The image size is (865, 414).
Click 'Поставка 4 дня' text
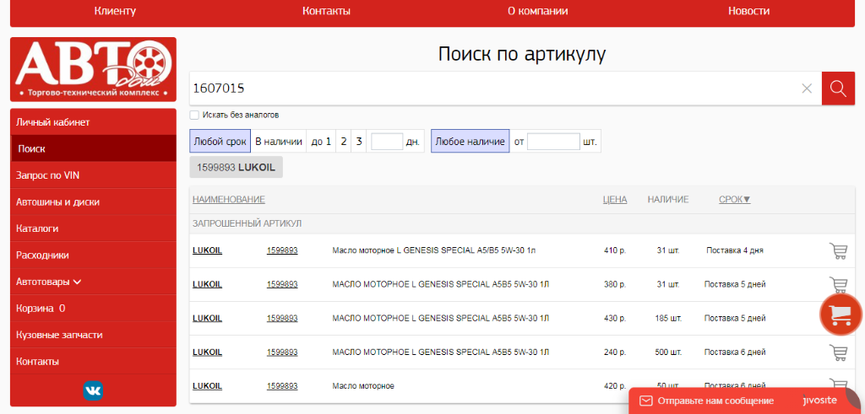pos(735,250)
